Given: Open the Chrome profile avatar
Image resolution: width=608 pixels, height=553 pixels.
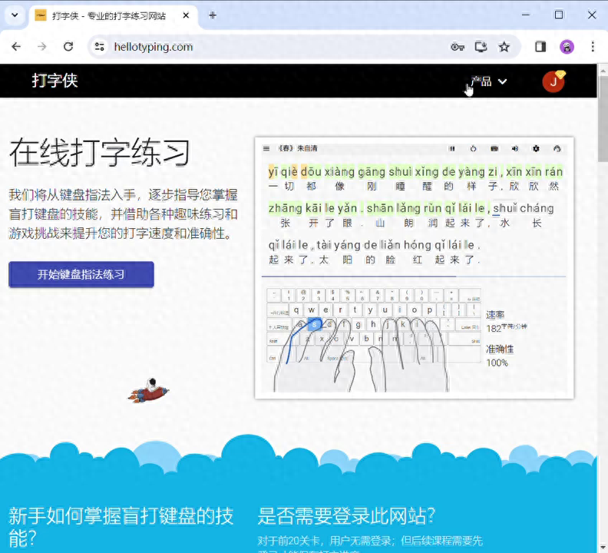Looking at the screenshot, I should pos(567,47).
